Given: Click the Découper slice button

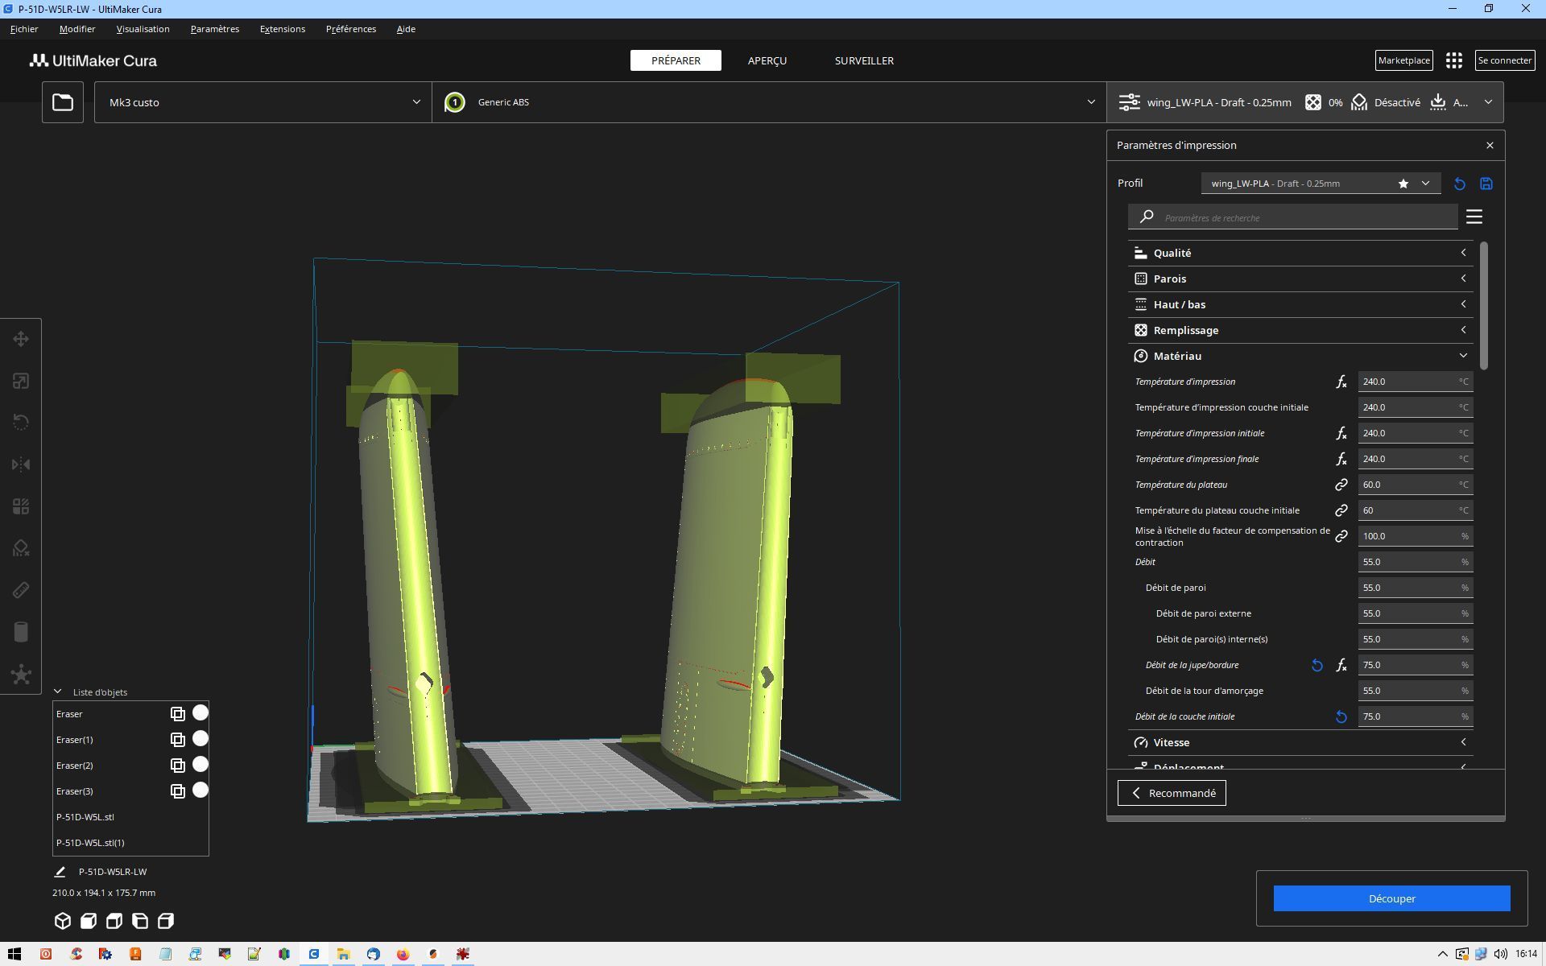Looking at the screenshot, I should pos(1391,898).
